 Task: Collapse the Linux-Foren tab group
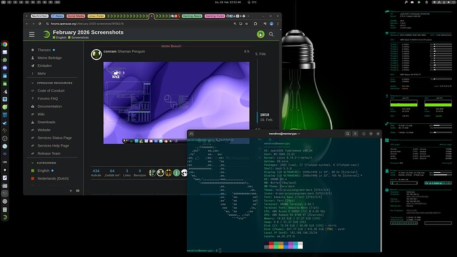96,16
